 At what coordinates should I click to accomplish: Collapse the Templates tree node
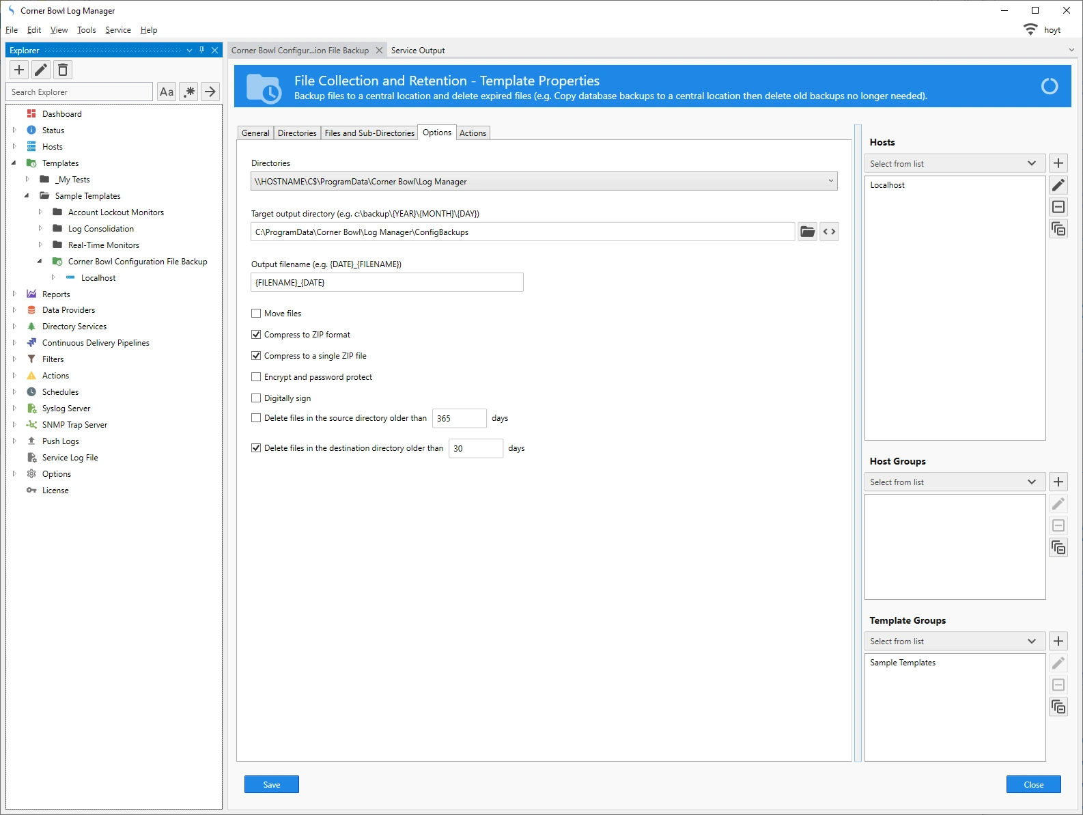(x=14, y=163)
